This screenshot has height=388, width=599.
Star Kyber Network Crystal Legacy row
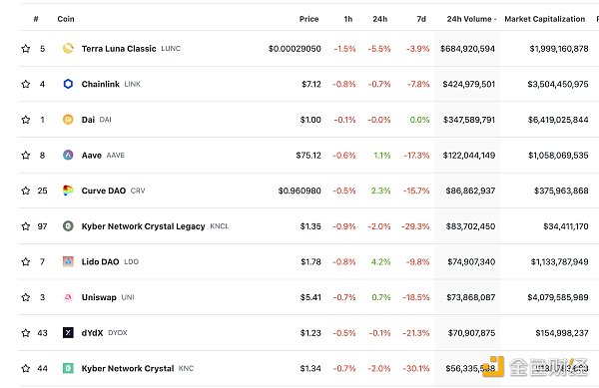click(x=26, y=226)
